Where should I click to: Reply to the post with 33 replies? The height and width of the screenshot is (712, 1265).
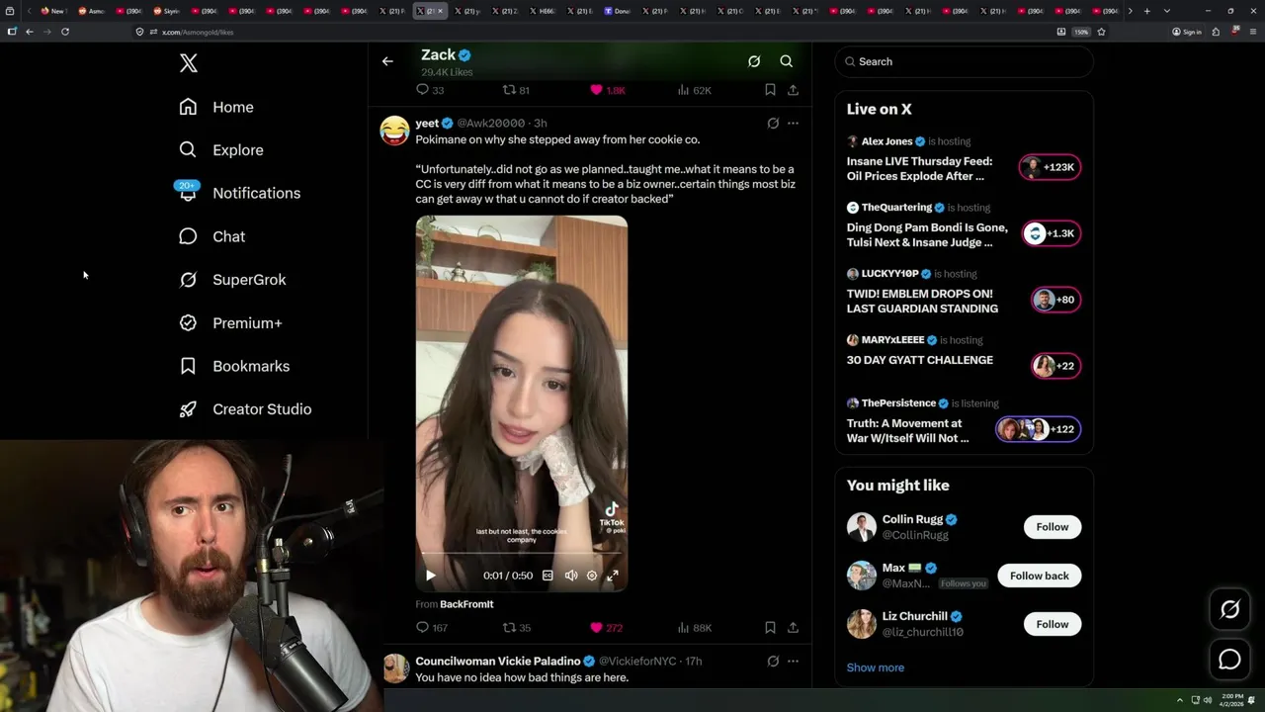coord(430,90)
